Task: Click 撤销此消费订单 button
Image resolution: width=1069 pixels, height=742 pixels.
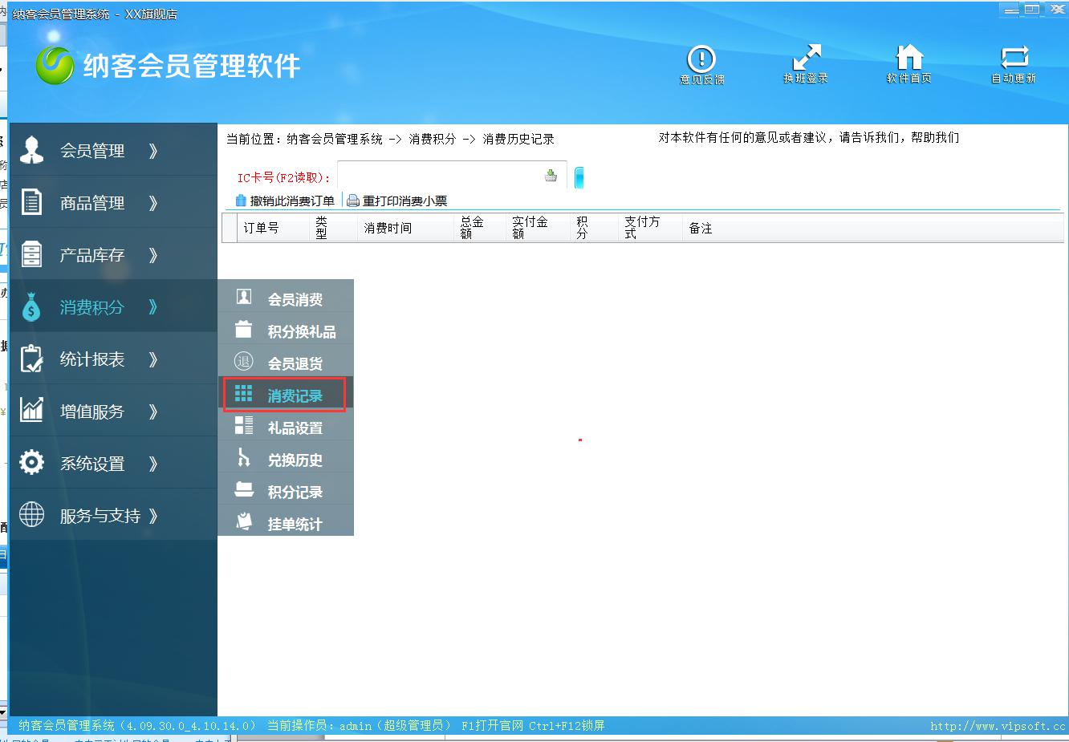Action: 285,201
